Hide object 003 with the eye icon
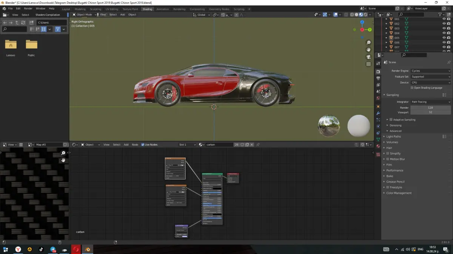 pyautogui.click(x=444, y=28)
